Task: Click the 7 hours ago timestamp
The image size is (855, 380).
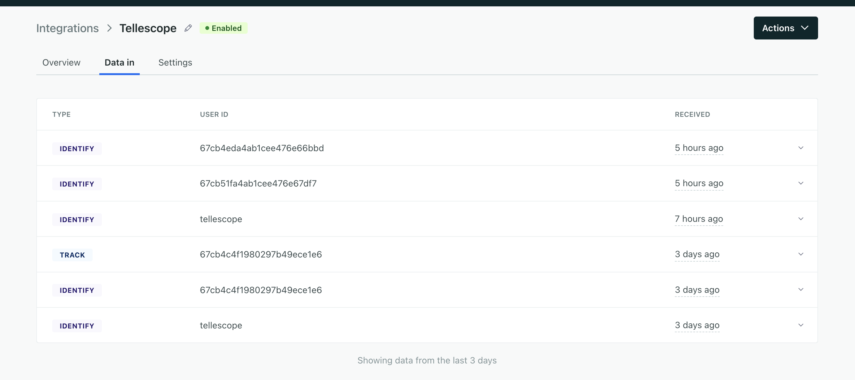Action: click(698, 219)
